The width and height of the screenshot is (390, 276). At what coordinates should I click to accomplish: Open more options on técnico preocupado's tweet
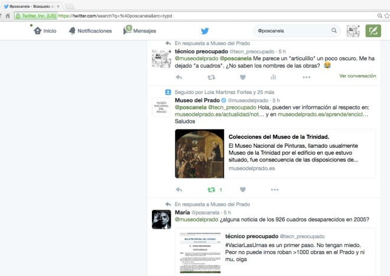click(x=306, y=77)
